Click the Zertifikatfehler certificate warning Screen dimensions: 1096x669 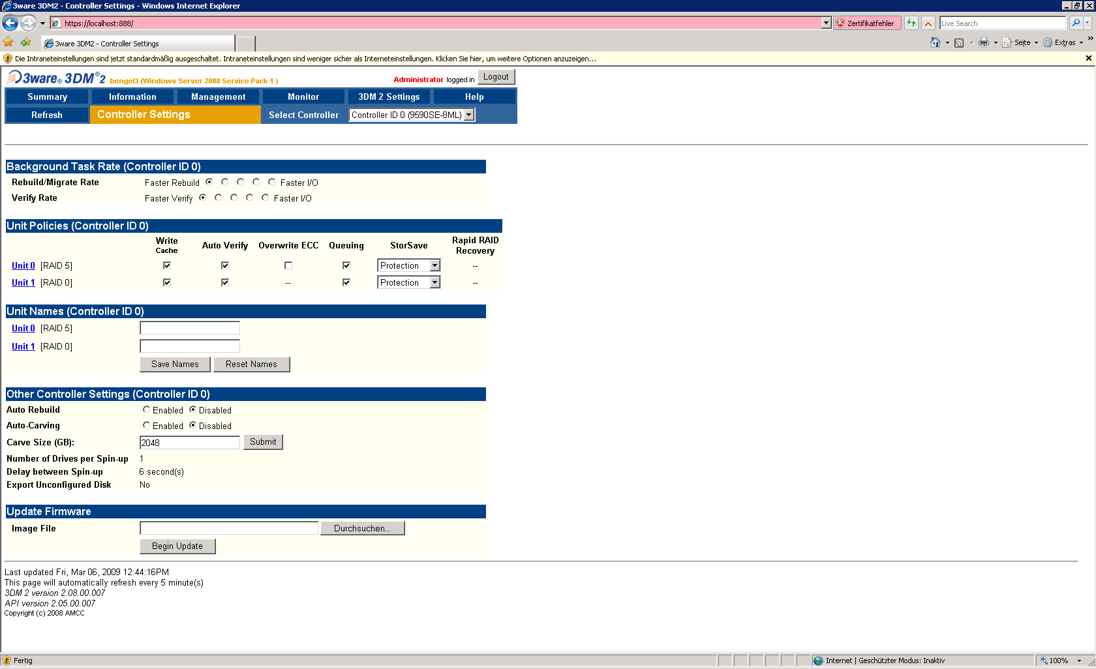pos(867,23)
